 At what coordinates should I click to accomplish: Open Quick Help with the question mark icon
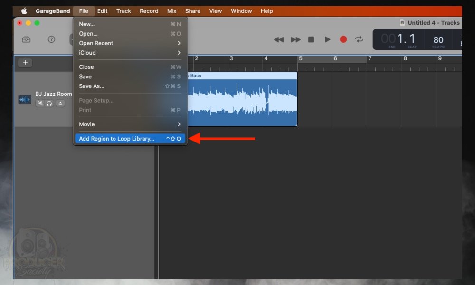coord(51,39)
